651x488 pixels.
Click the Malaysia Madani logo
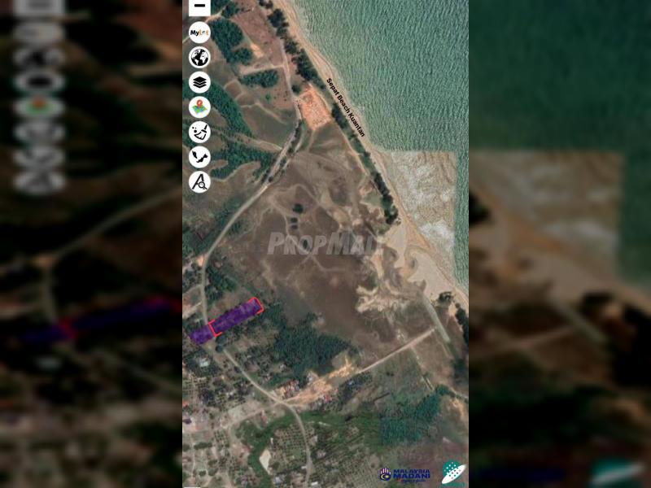406,473
